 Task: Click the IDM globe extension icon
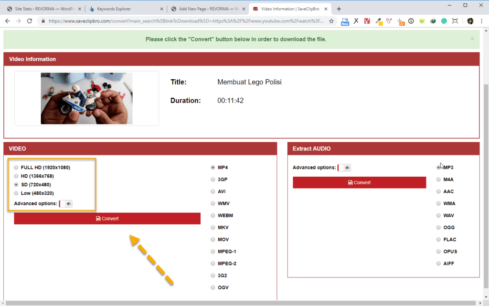(433, 21)
